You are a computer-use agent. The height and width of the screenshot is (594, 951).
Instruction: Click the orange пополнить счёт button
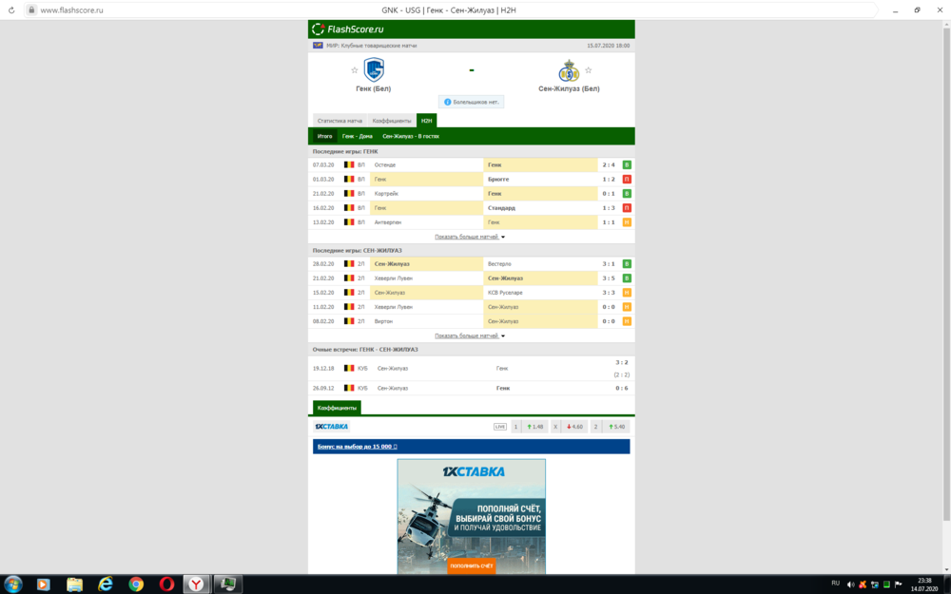(472, 566)
